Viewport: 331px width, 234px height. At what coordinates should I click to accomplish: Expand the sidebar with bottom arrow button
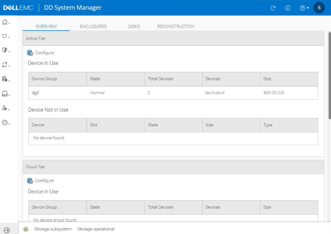(x=6, y=230)
